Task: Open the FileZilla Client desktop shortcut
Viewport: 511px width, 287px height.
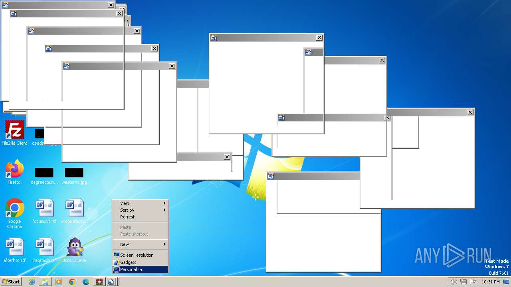Action: click(14, 133)
